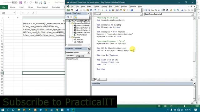Click the Windows Start button

click(x=2, y=110)
